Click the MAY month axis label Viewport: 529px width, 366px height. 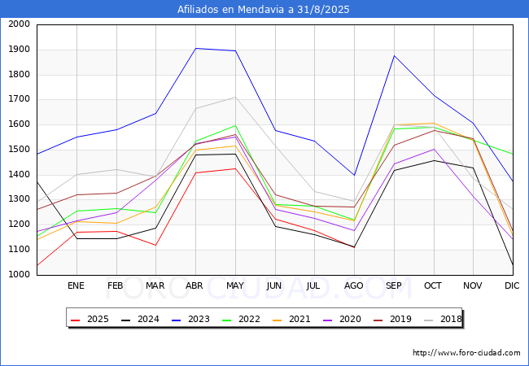[235, 285]
